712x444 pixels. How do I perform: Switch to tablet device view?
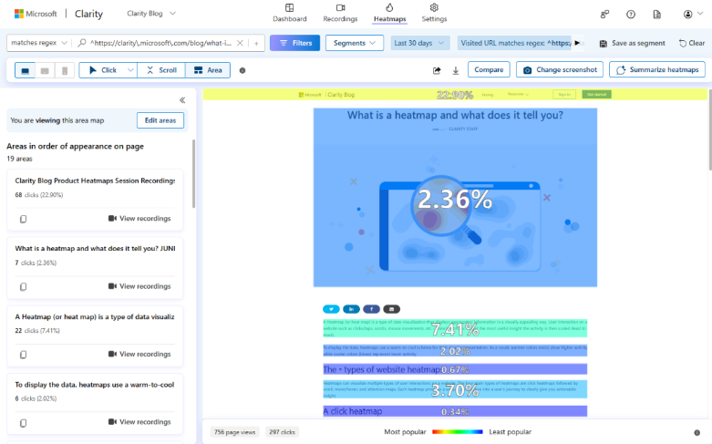coord(45,70)
